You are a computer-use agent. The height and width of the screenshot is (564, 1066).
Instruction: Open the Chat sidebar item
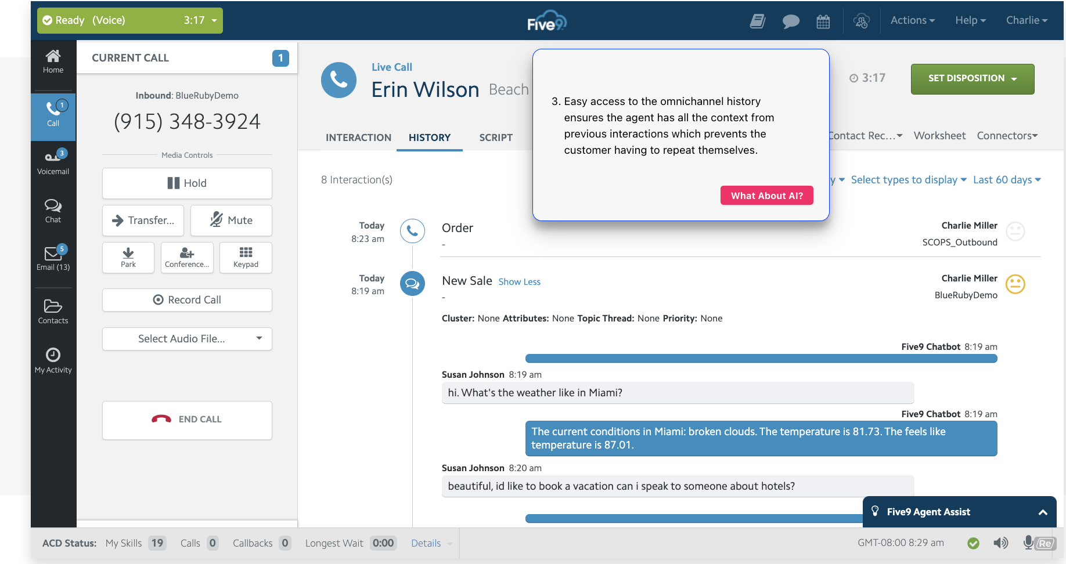click(53, 211)
